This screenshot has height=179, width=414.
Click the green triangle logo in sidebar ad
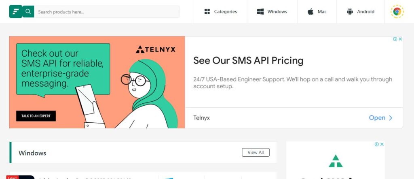tap(336, 161)
